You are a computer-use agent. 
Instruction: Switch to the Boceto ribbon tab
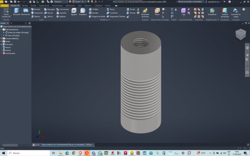coord(25,6)
